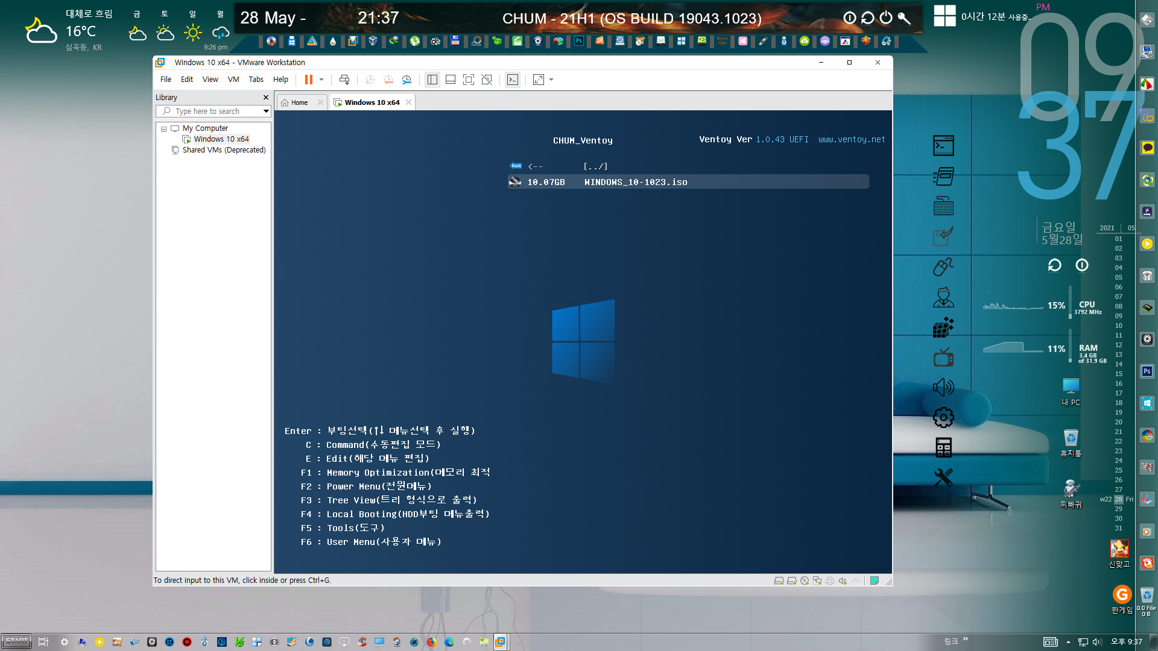Toggle the thumbnail bar view
Viewport: 1158px width, 651px height.
[x=451, y=80]
